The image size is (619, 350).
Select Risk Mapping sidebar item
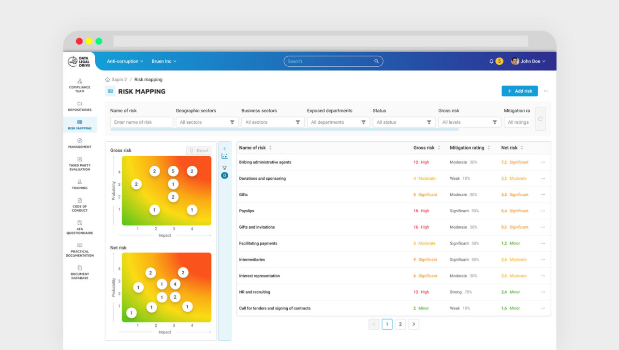coord(80,125)
